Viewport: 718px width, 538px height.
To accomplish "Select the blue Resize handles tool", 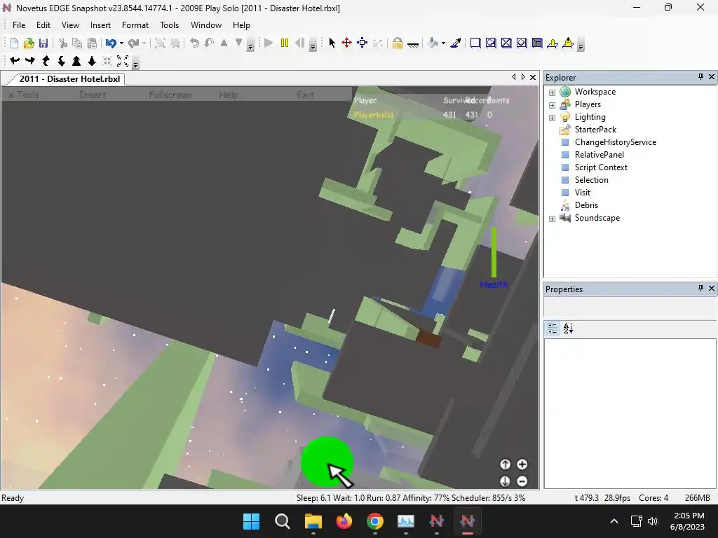I will 363,43.
